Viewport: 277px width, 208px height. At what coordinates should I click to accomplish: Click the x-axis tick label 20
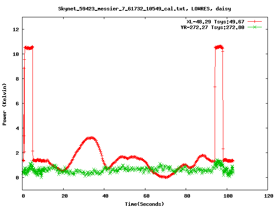pos(64,196)
